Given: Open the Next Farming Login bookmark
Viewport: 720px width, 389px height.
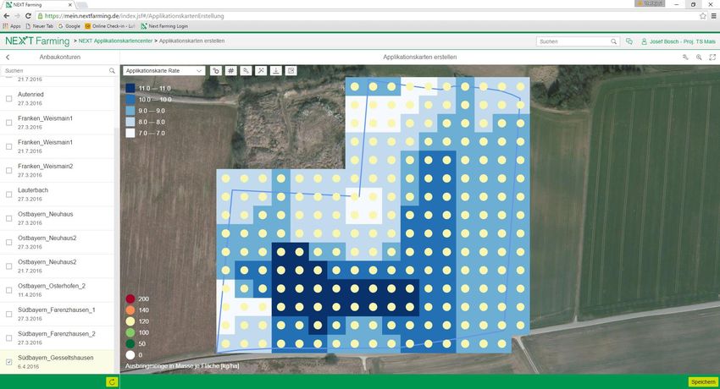Looking at the screenshot, I should click(x=168, y=26).
